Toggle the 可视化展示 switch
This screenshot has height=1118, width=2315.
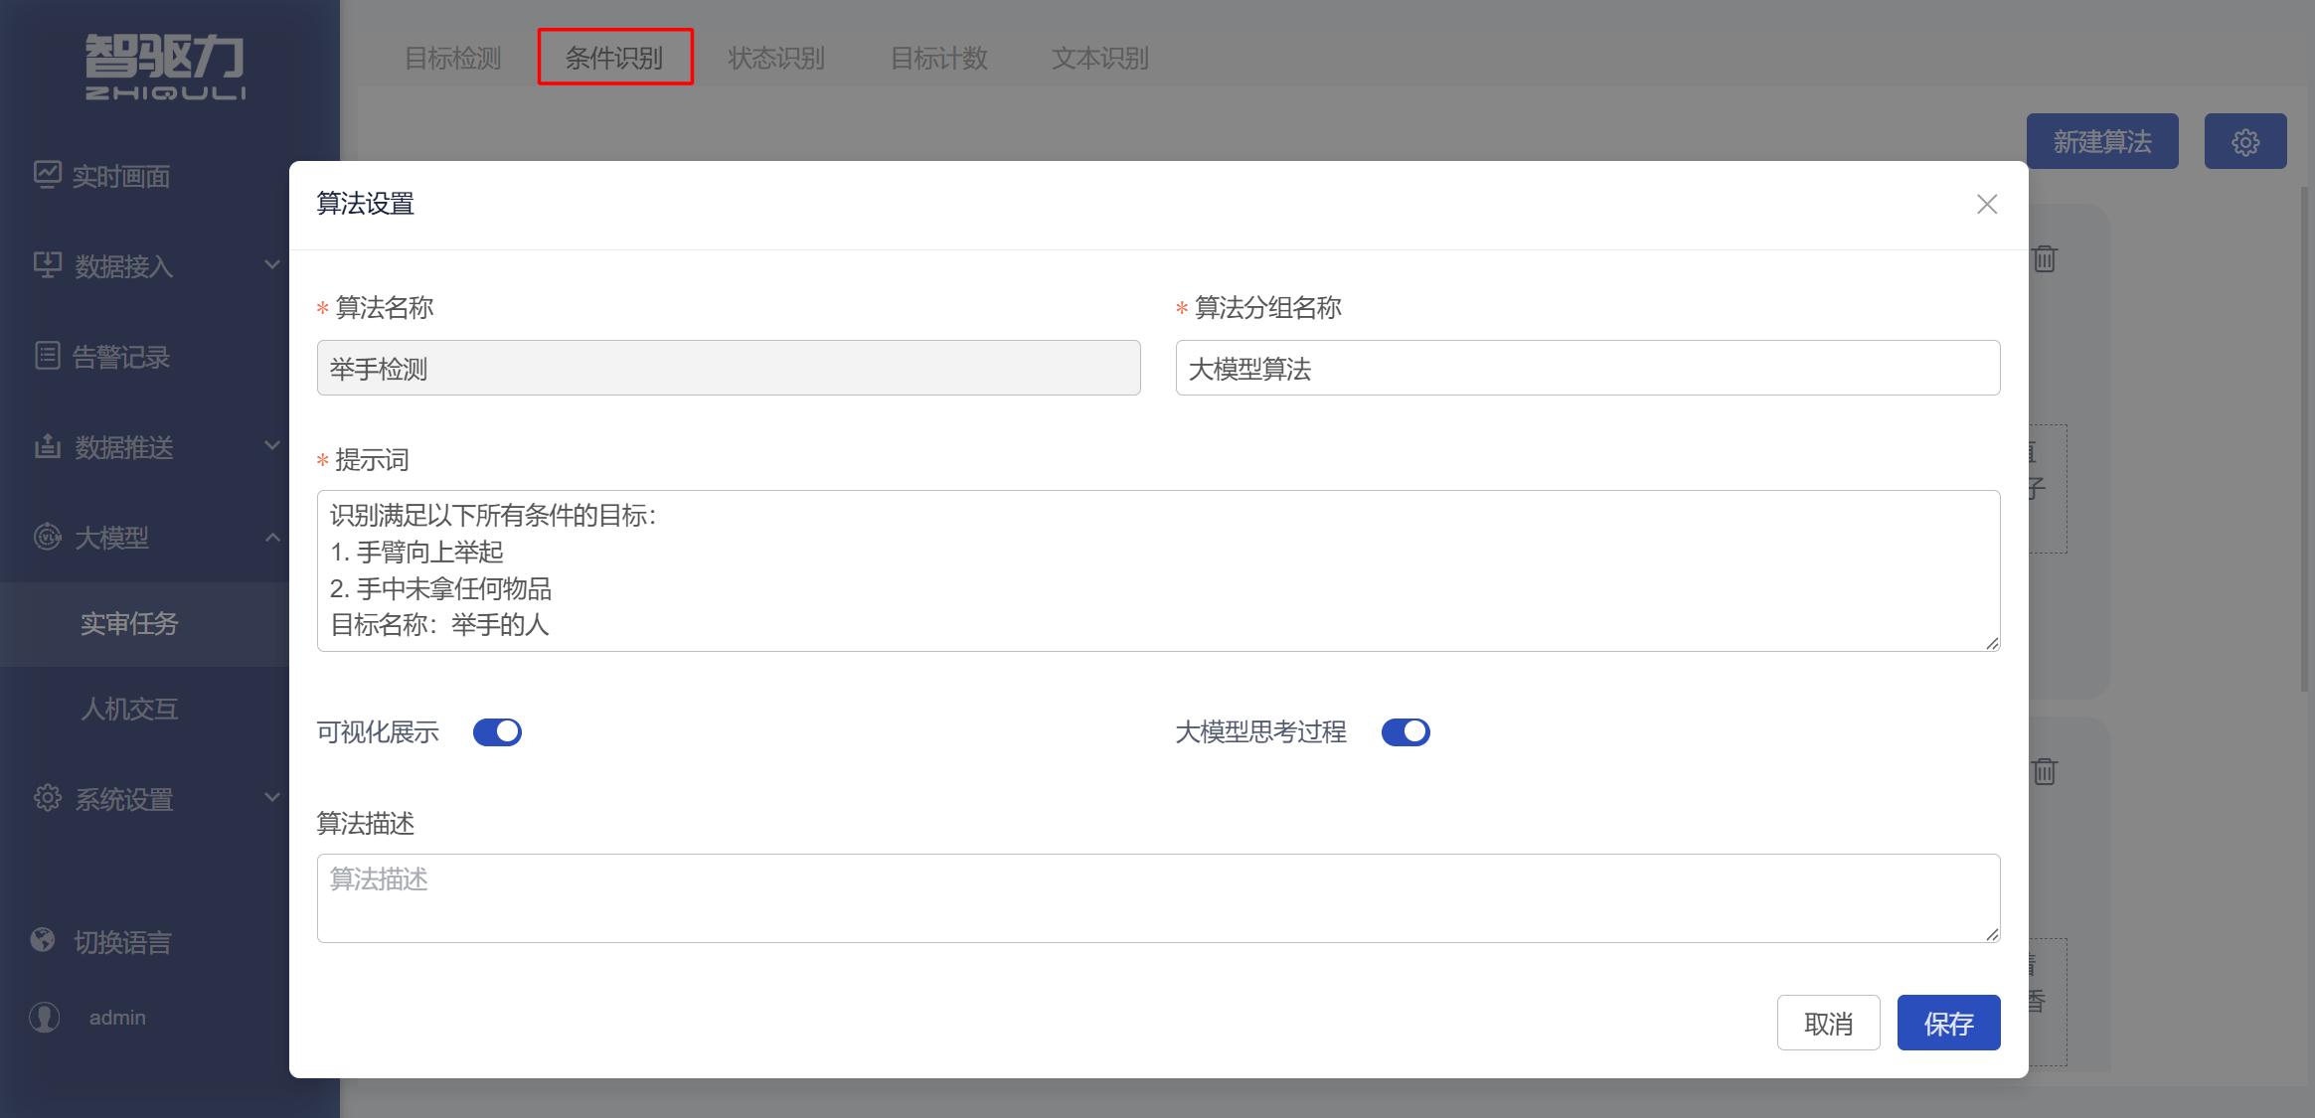coord(497,732)
